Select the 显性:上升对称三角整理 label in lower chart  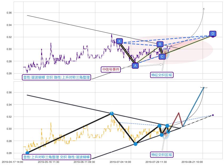(x=56, y=157)
